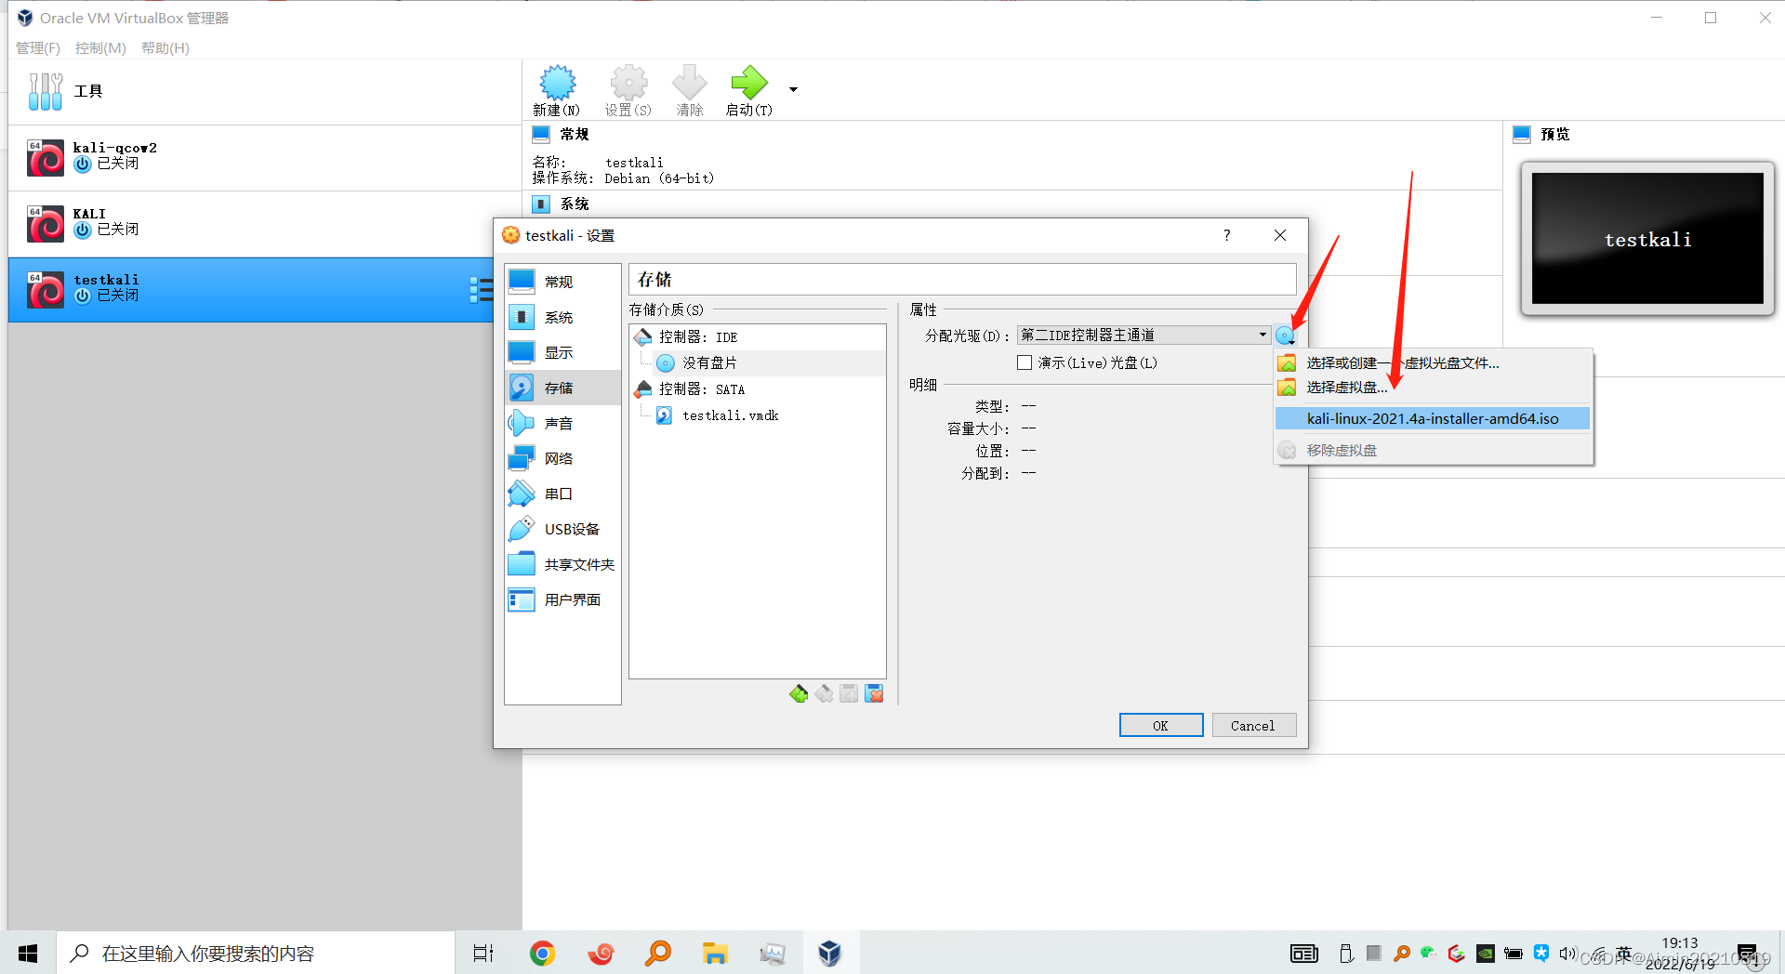1785x974 pixels.
Task: Click 移除虚拟盘 menu entry
Action: pyautogui.click(x=1434, y=450)
